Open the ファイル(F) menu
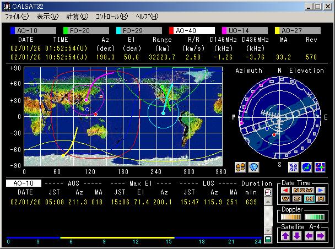335x249 pixels. [17, 17]
